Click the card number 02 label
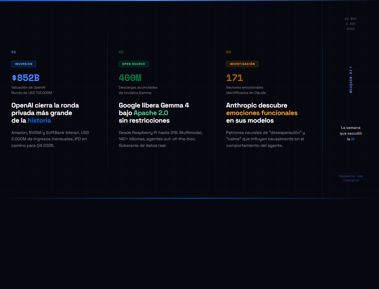Screen dimensions: 379x289 [121, 52]
